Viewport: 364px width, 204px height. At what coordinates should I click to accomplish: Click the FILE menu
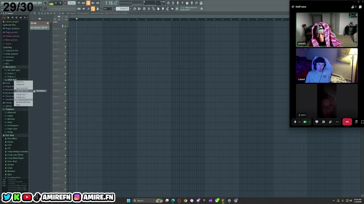coord(3,3)
